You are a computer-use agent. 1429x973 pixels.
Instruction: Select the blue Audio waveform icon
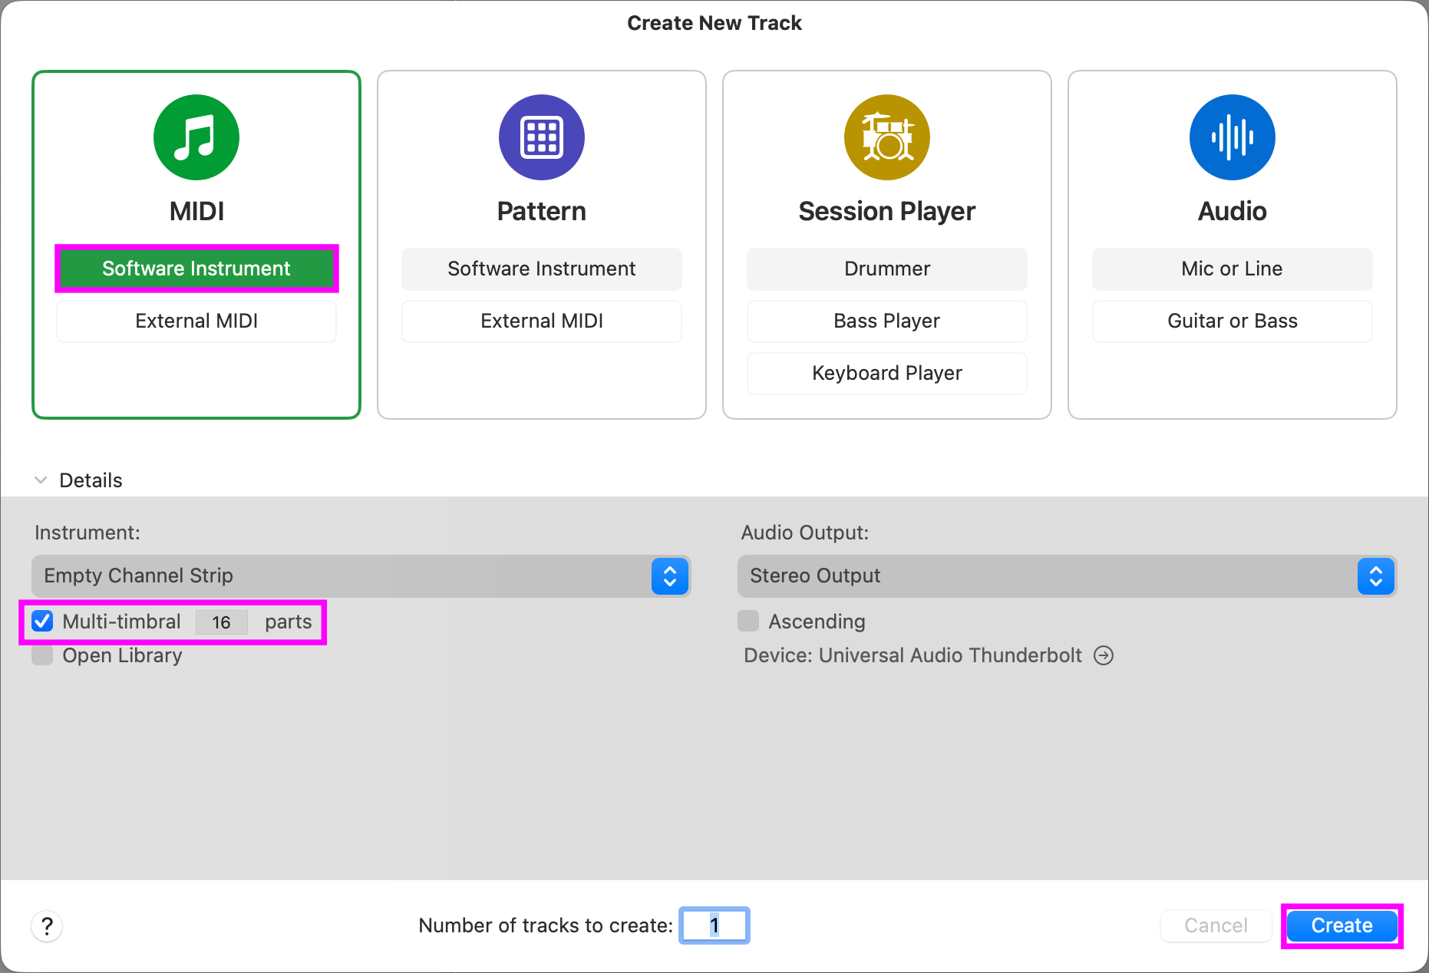click(x=1233, y=137)
